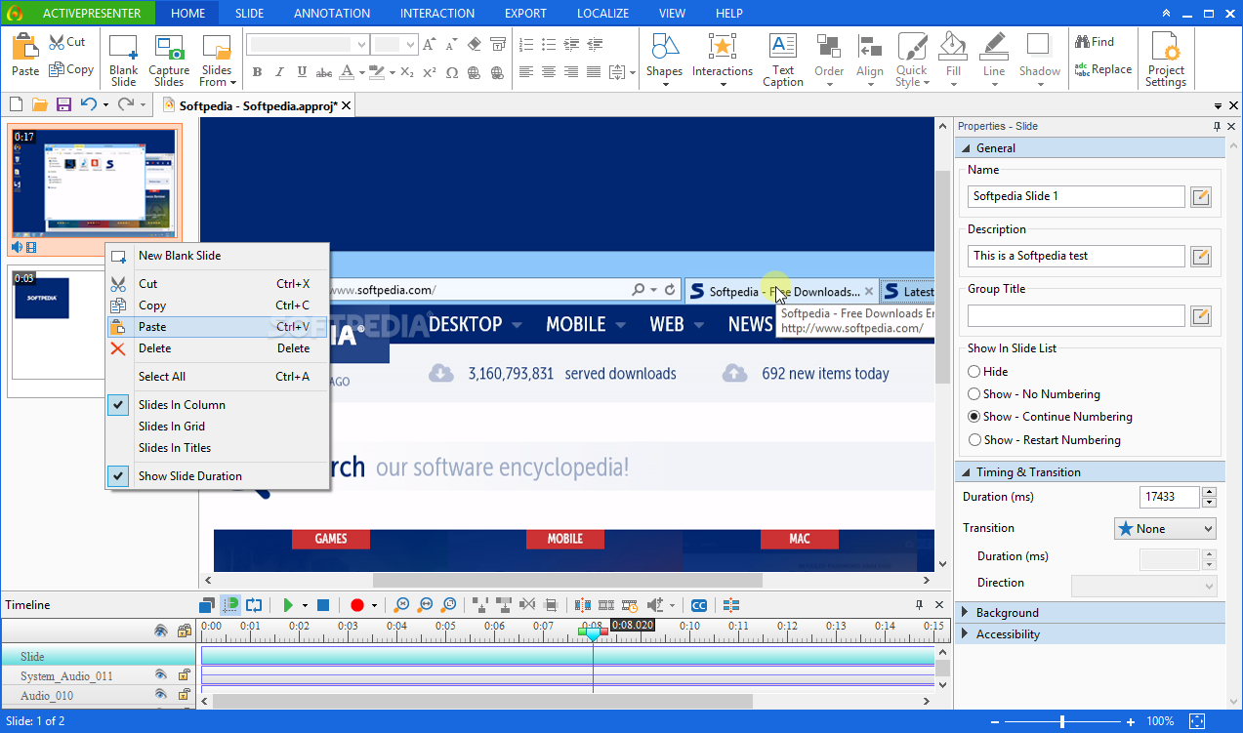Toggle bold formatting

click(258, 72)
